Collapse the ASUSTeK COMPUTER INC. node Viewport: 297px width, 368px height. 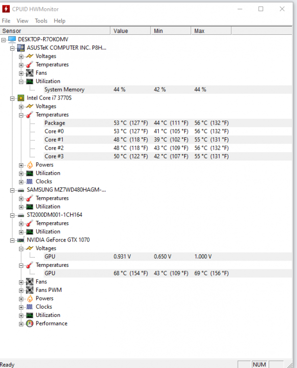[12, 49]
